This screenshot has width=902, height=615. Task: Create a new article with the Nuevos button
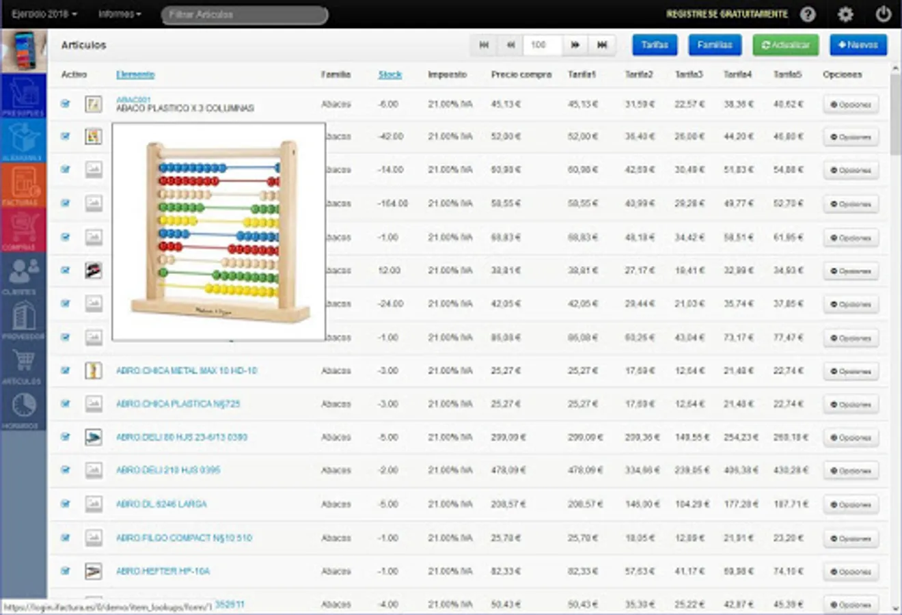(858, 45)
